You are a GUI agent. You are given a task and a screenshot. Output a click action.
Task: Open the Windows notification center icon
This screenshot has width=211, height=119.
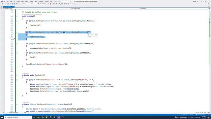click(x=208, y=117)
